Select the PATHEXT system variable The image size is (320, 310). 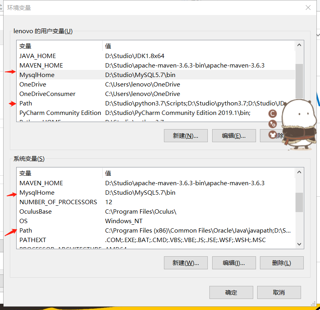pyautogui.click(x=157, y=240)
